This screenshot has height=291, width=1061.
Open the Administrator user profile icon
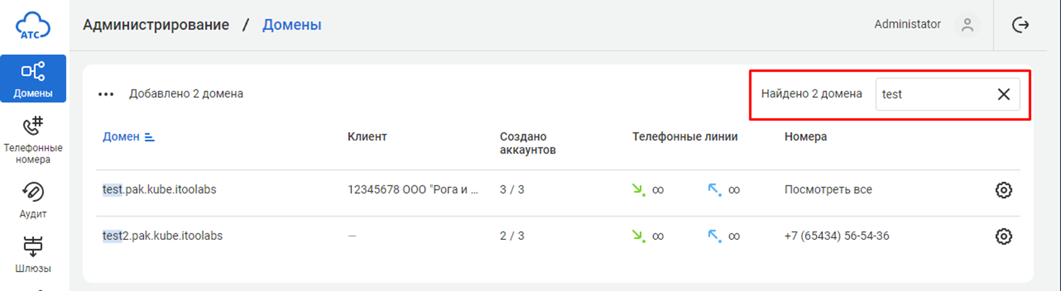[967, 25]
